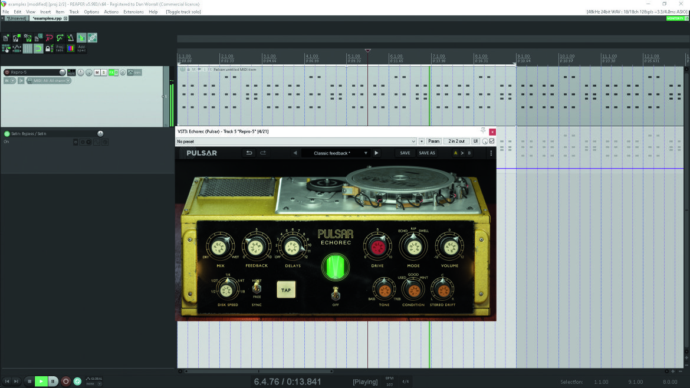Open the Options menu
690x388 pixels.
[x=91, y=12]
